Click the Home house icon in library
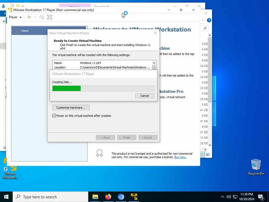The image size is (269, 202). pyautogui.click(x=17, y=31)
